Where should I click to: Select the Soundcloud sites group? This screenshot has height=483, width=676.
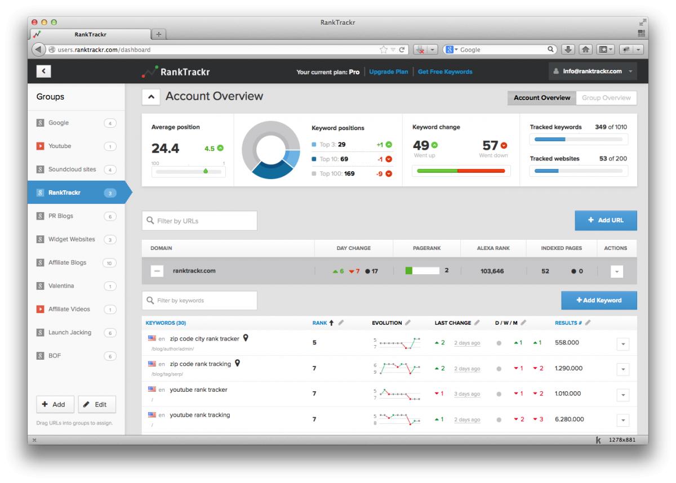click(x=76, y=169)
